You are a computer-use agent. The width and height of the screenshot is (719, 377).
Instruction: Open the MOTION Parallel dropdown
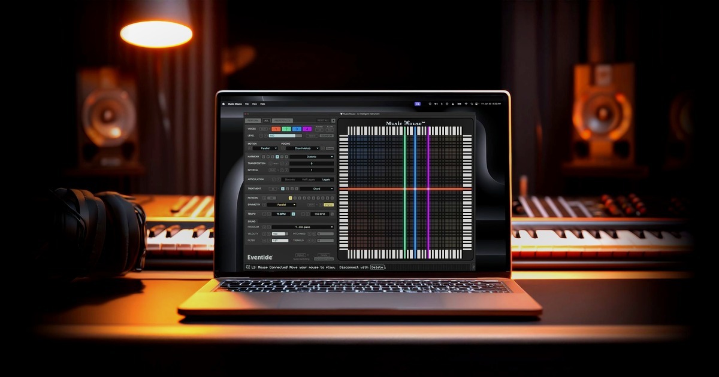[x=265, y=148]
